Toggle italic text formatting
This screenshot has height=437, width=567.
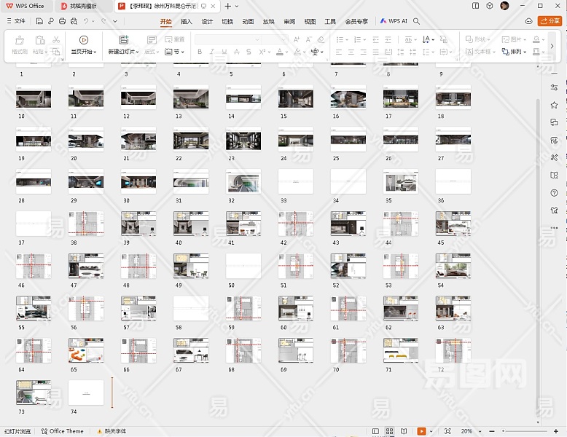click(x=212, y=52)
